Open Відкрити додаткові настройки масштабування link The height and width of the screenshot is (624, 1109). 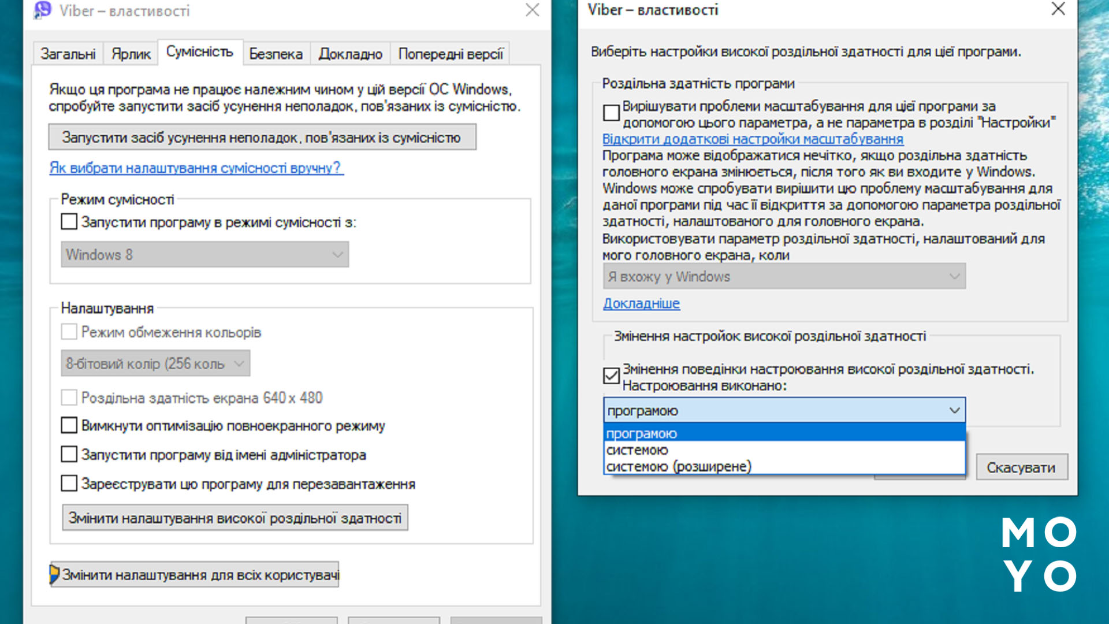(x=753, y=139)
